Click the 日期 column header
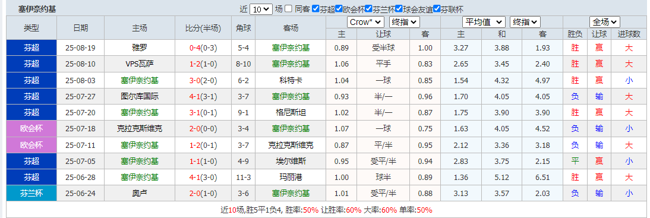Screen dimensions: 650x218 (80, 28)
